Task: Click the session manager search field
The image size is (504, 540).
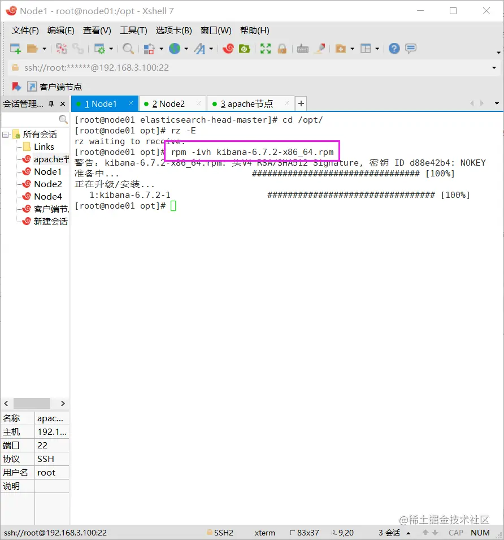Action: (30, 119)
